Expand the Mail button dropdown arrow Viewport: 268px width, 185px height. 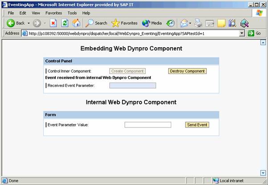coord(190,23)
